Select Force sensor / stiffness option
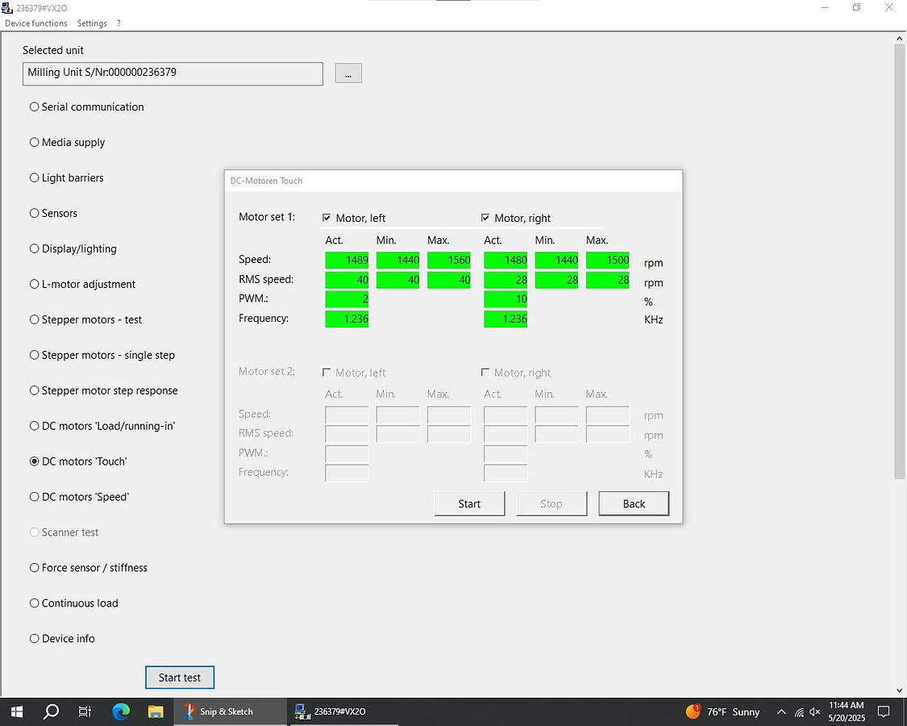907x726 pixels. (35, 568)
